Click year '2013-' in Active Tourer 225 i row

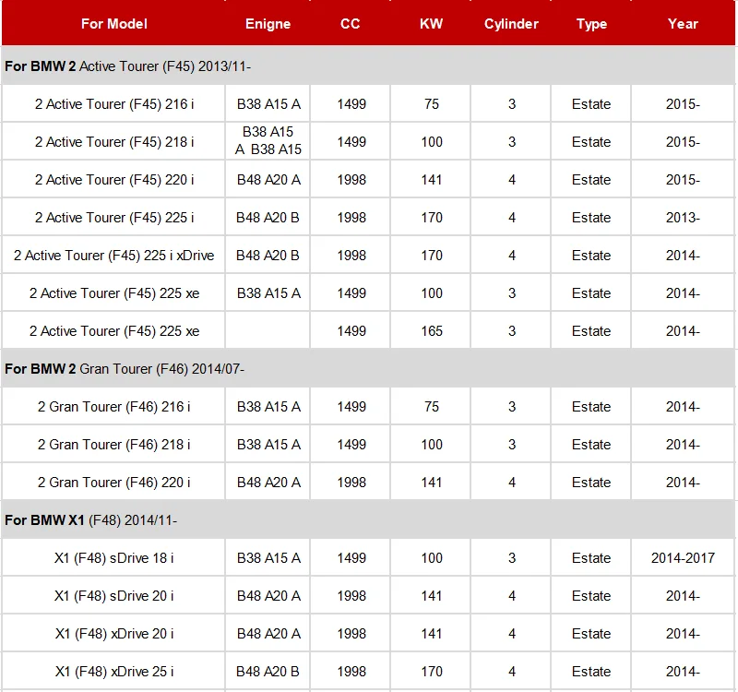683,218
